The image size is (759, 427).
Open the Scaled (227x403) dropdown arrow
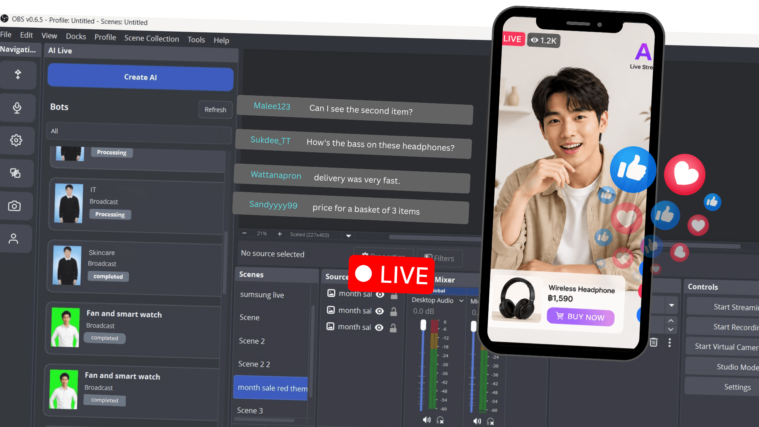click(x=349, y=236)
